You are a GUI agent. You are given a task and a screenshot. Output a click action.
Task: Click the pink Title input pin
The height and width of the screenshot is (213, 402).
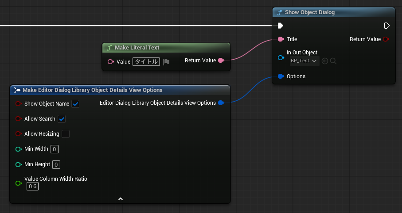pyautogui.click(x=281, y=39)
